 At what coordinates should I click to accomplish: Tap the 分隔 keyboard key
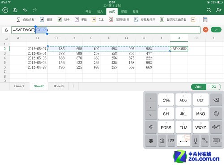point(166,99)
